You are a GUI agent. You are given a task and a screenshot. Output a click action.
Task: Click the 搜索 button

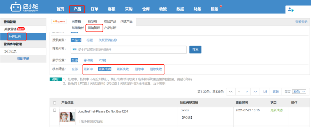[x=195, y=50]
